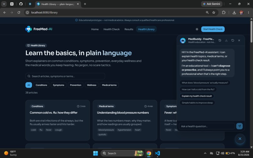Image resolution: width=253 pixels, height=158 pixels.
Task: Download the MedBuddy chat transcript
Action: [x=226, y=40]
